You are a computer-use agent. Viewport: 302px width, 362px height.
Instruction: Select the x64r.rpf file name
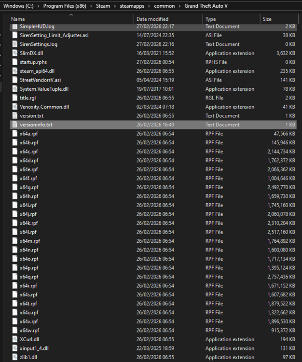(28, 286)
